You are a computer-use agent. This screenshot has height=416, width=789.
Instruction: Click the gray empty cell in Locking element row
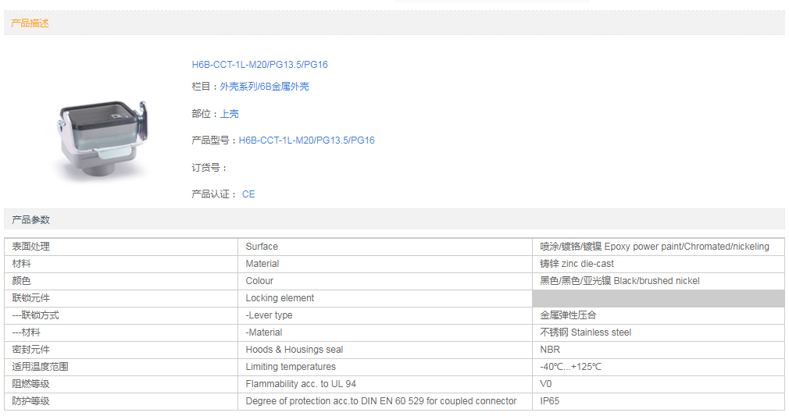coord(658,298)
